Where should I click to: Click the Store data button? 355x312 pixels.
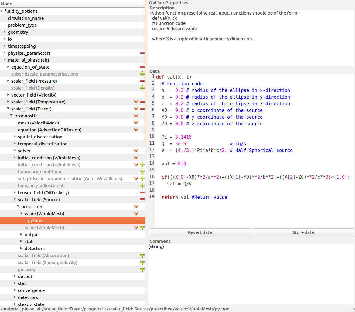[x=303, y=232]
